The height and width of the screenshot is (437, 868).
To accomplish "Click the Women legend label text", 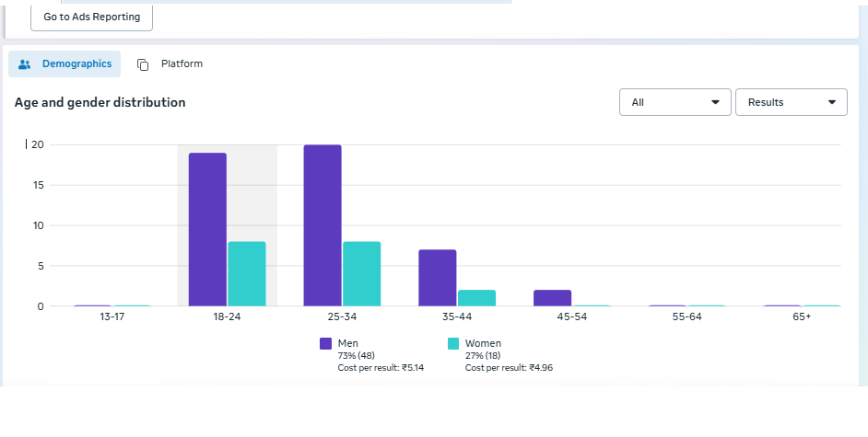I will [x=483, y=343].
